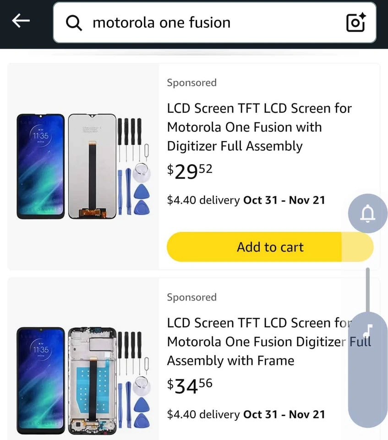Select the $34.56 price
Image resolution: width=388 pixels, height=440 pixels.
190,386
